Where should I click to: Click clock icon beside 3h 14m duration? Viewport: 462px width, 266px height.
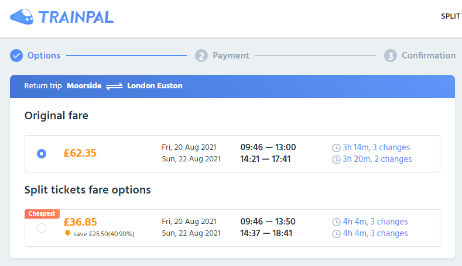(336, 148)
